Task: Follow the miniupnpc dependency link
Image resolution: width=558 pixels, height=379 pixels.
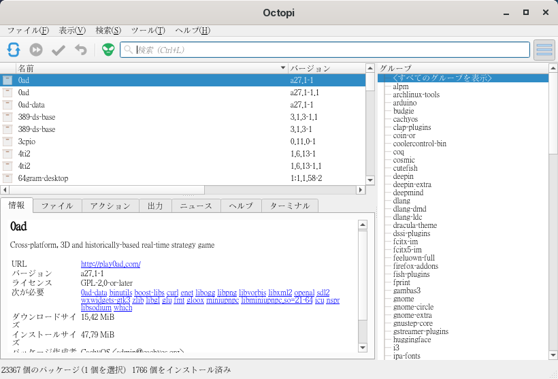Action: [x=223, y=300]
